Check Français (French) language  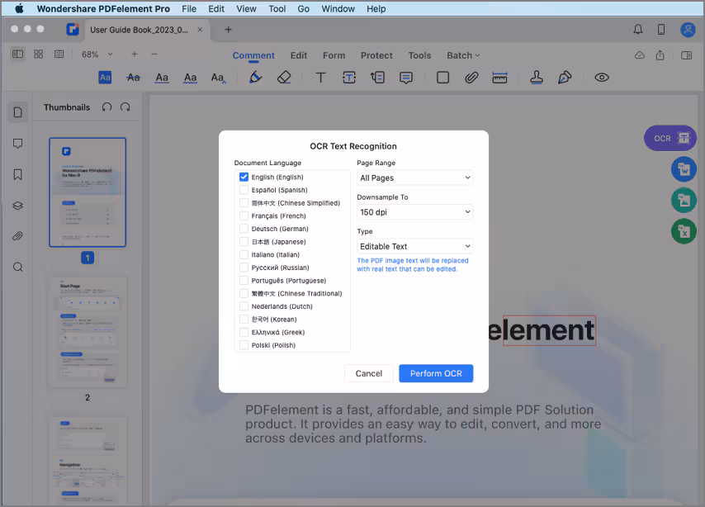244,216
